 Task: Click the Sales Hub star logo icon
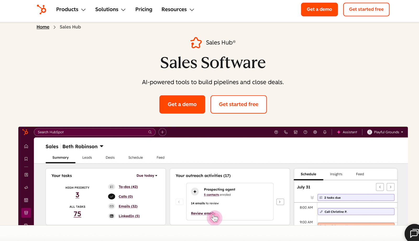[x=196, y=42]
